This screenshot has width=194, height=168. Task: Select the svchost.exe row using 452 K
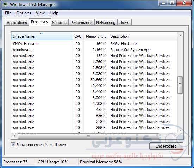point(94,110)
